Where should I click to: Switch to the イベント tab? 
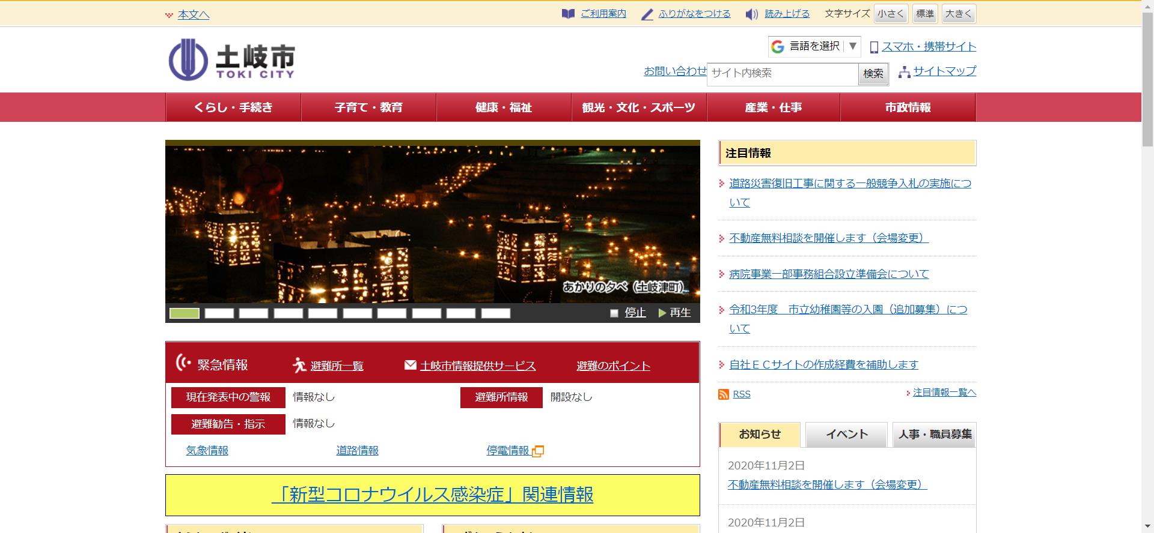pyautogui.click(x=846, y=435)
